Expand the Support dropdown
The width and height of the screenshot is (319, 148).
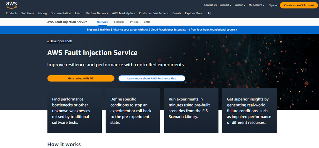226,5
